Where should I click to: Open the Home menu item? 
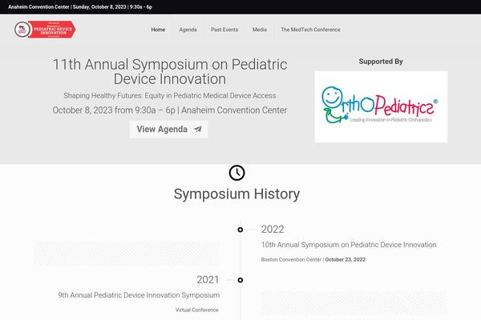click(x=158, y=30)
